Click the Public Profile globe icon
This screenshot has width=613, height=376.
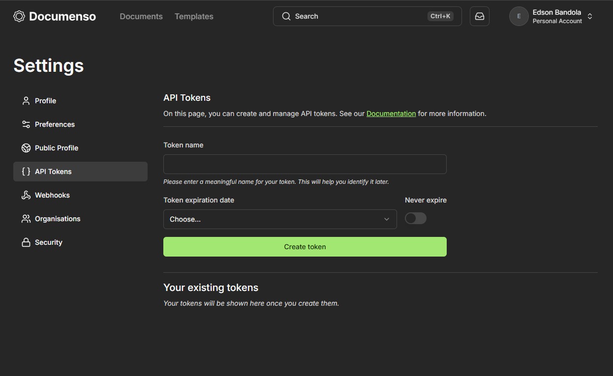coord(26,148)
